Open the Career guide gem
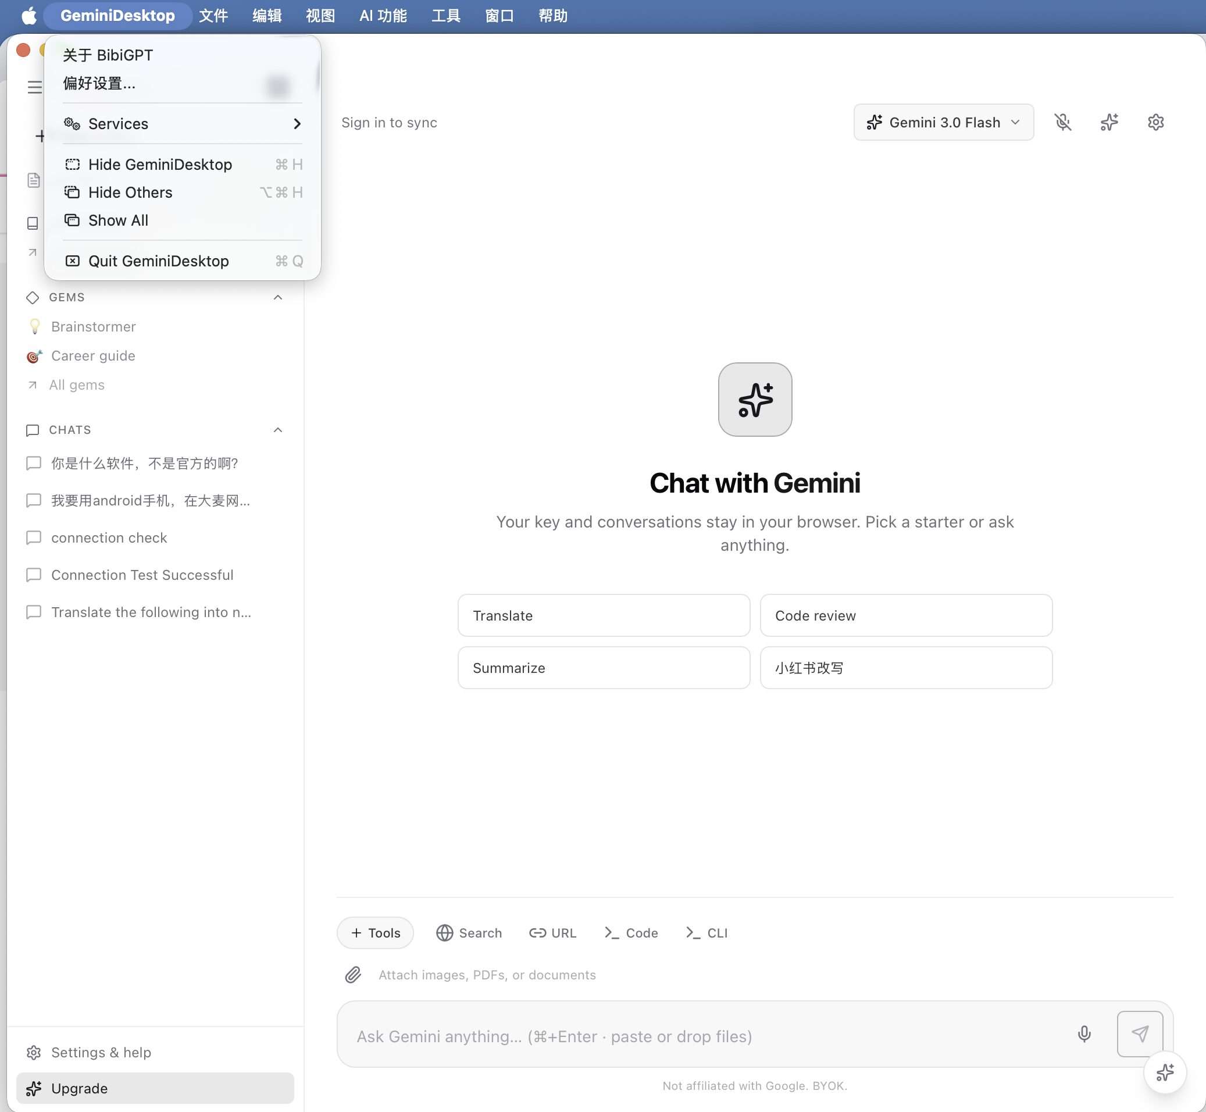 pyautogui.click(x=93, y=355)
